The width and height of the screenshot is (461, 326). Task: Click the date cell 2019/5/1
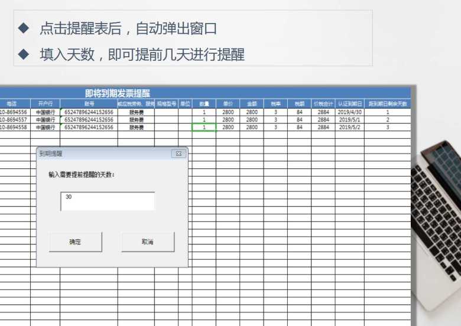[x=349, y=120]
